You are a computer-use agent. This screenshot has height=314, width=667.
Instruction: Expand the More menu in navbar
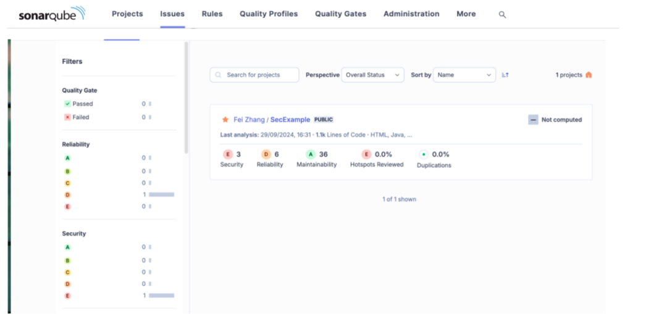tap(466, 14)
